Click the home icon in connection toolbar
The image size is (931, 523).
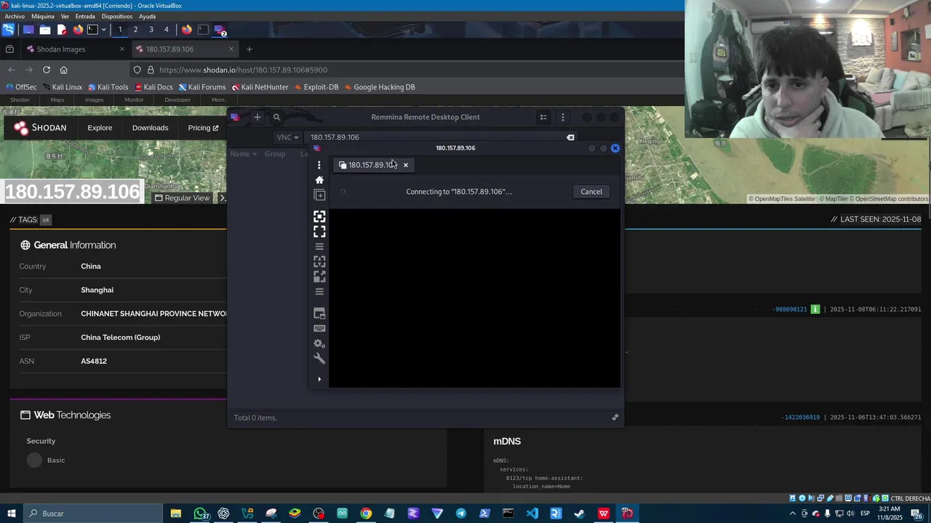coord(319,179)
